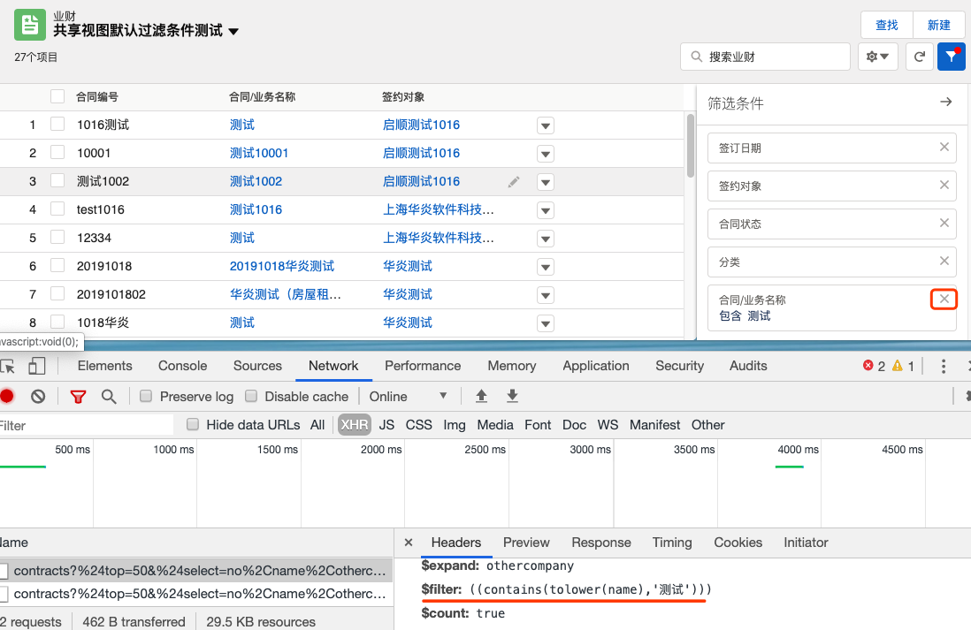Stop network recording with red button
The image size is (971, 630).
point(7,396)
